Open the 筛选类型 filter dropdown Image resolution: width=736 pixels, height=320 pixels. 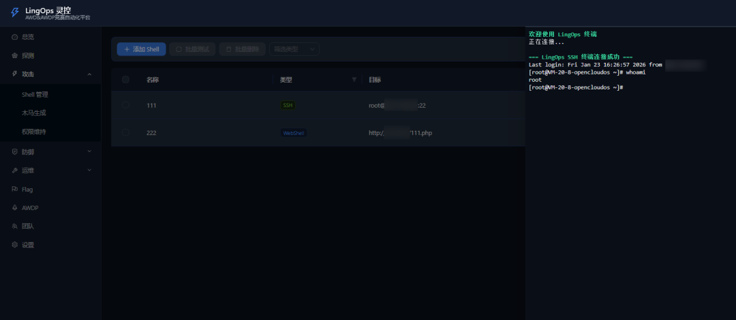tap(294, 49)
